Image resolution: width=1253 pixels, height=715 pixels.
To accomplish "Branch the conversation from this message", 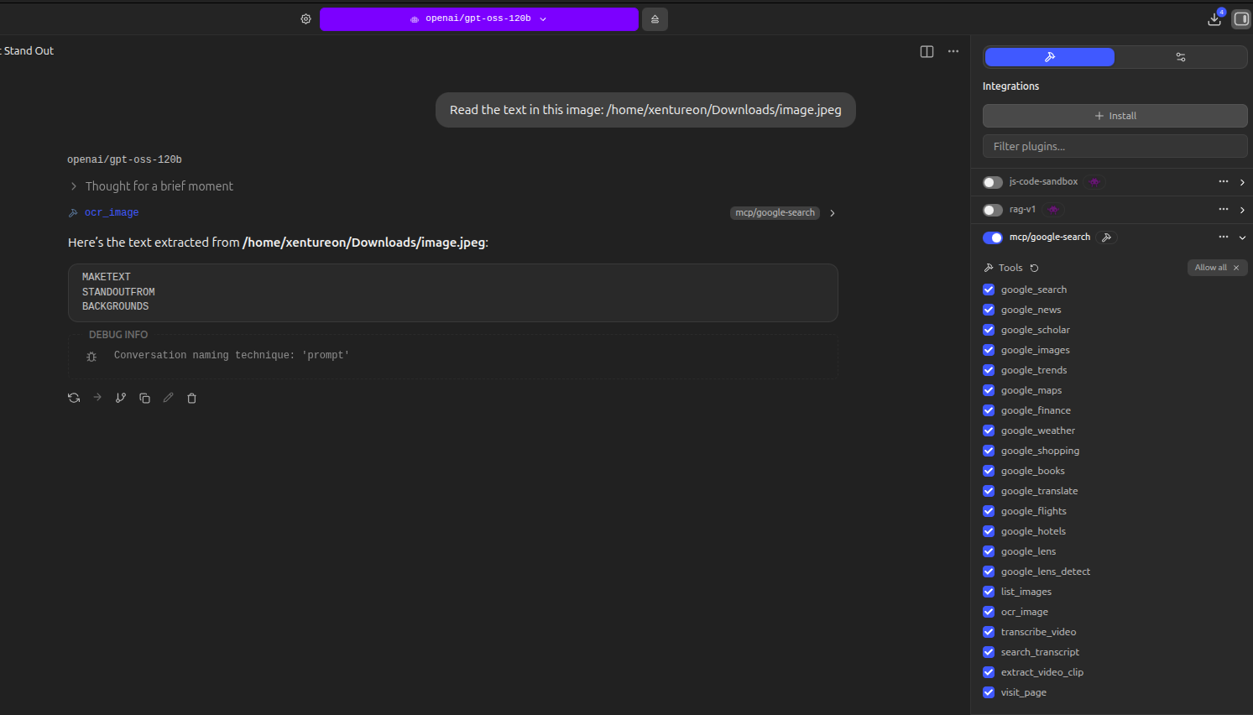I will pos(121,398).
